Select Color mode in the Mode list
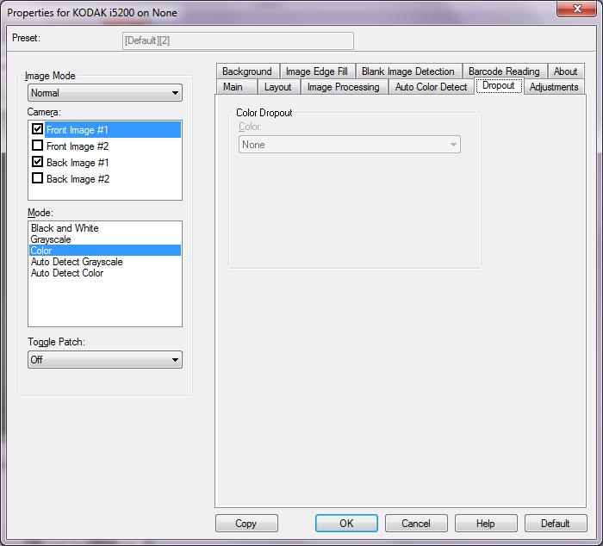The height and width of the screenshot is (546, 603). [104, 251]
